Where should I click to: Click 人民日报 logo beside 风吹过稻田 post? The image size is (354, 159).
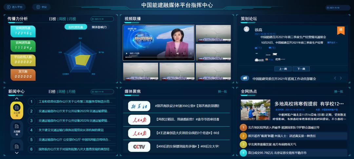[x=139, y=120]
